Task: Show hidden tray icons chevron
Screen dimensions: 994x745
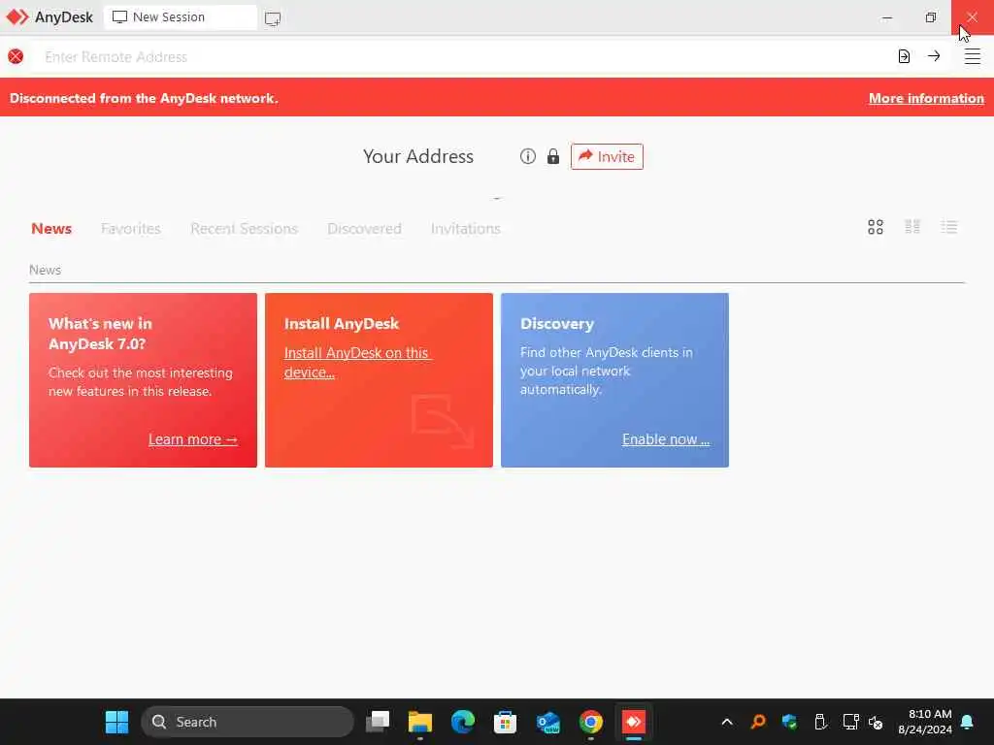Action: pyautogui.click(x=727, y=722)
